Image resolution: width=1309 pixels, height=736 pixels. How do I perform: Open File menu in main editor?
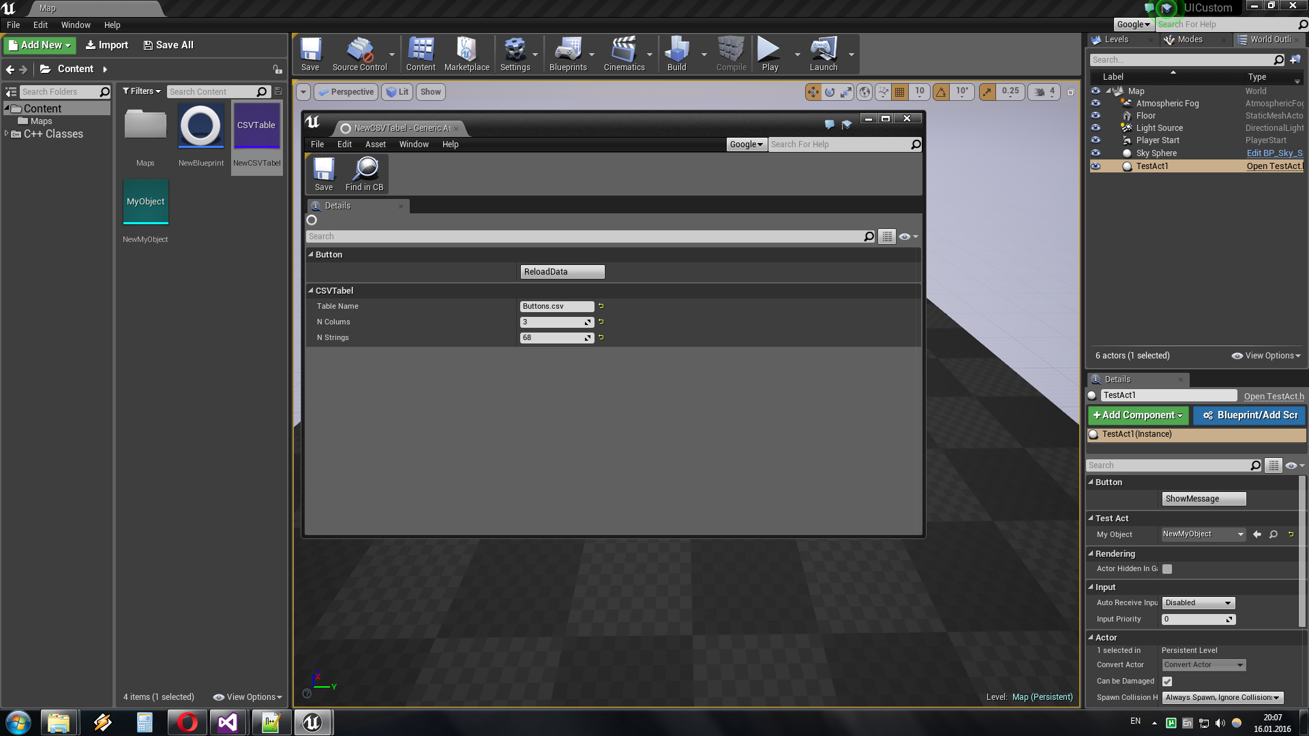13,25
